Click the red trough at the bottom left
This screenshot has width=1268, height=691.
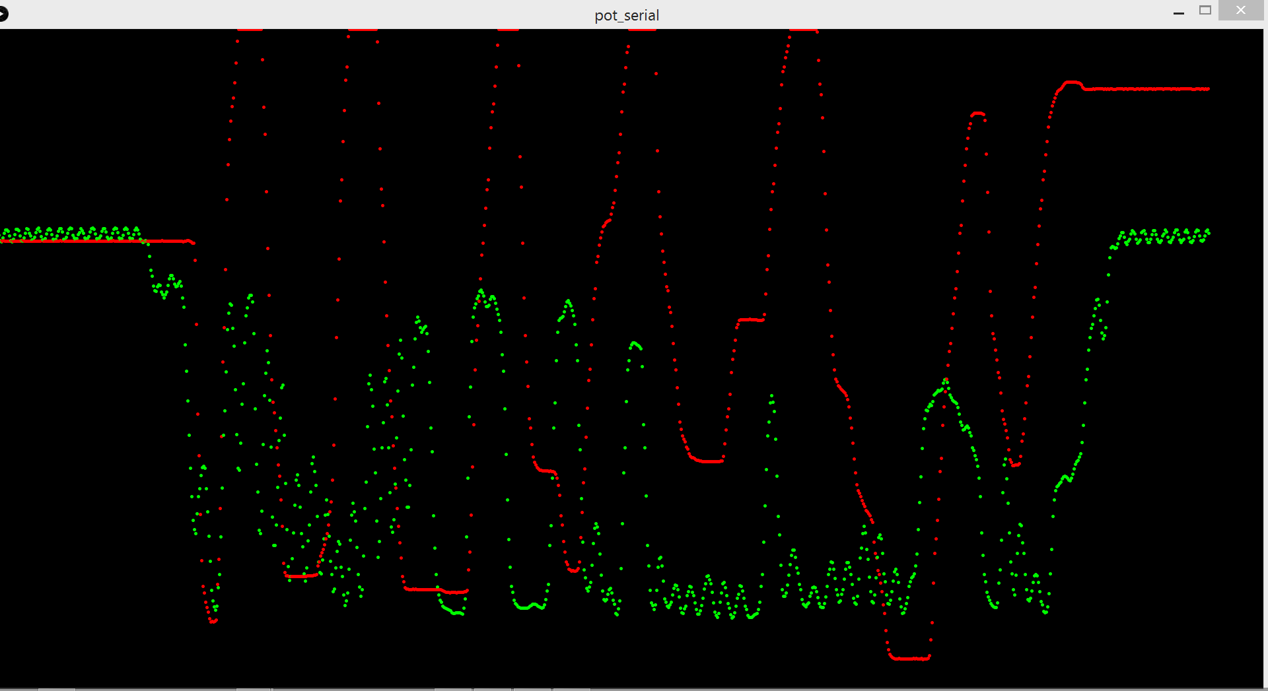(213, 621)
